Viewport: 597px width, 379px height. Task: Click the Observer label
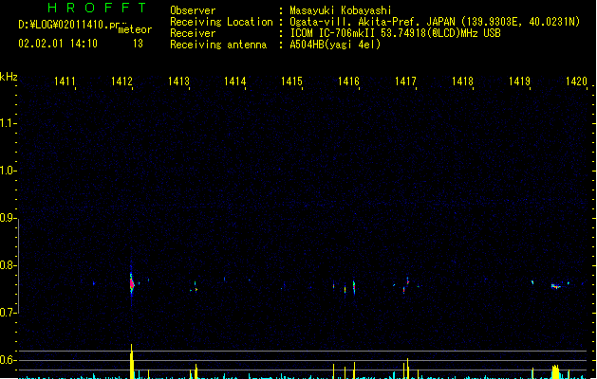[193, 10]
